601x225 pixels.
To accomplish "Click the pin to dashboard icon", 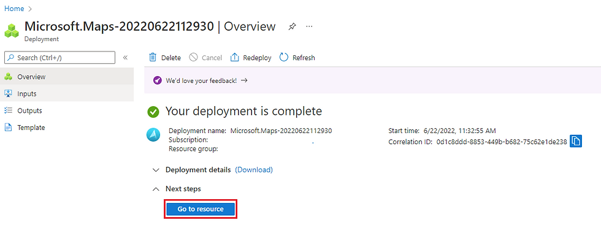I will [292, 27].
